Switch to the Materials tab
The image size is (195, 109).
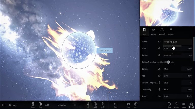coord(162,31)
